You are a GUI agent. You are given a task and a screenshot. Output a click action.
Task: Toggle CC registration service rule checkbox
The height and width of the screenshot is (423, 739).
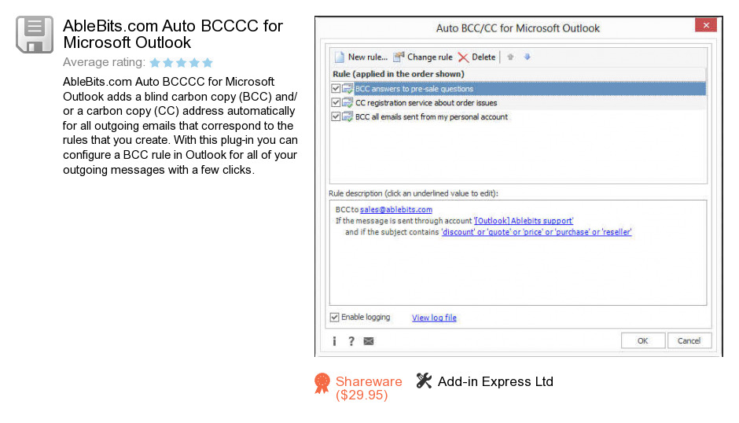click(336, 102)
